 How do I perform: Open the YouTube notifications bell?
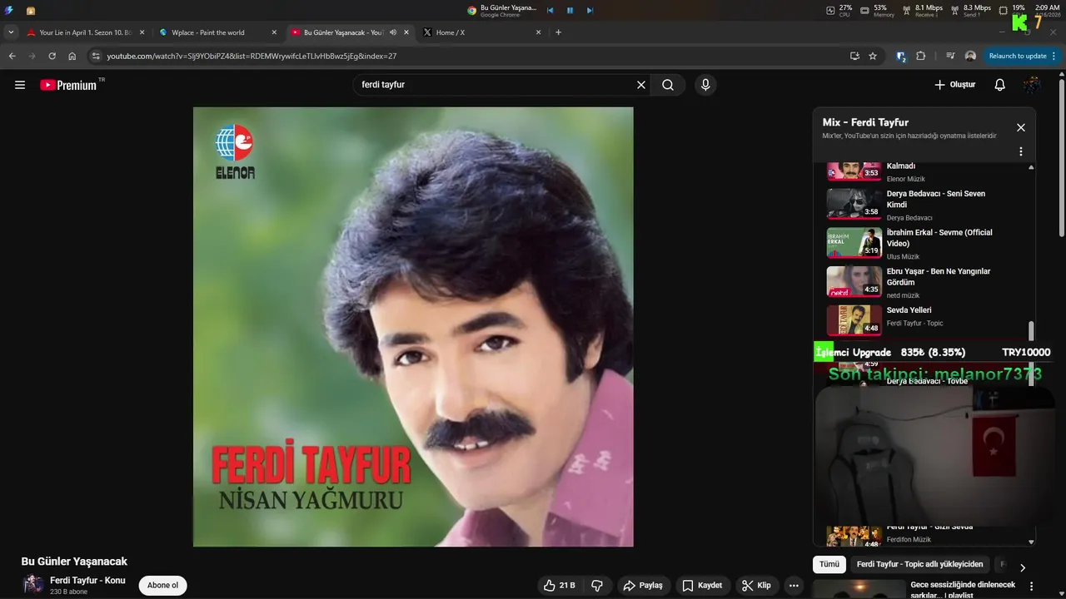(x=1000, y=85)
